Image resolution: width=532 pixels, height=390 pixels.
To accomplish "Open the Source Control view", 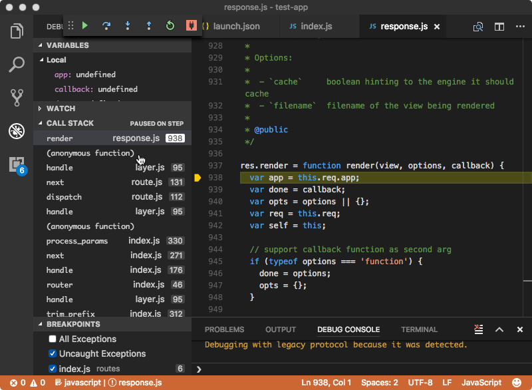I will [17, 98].
